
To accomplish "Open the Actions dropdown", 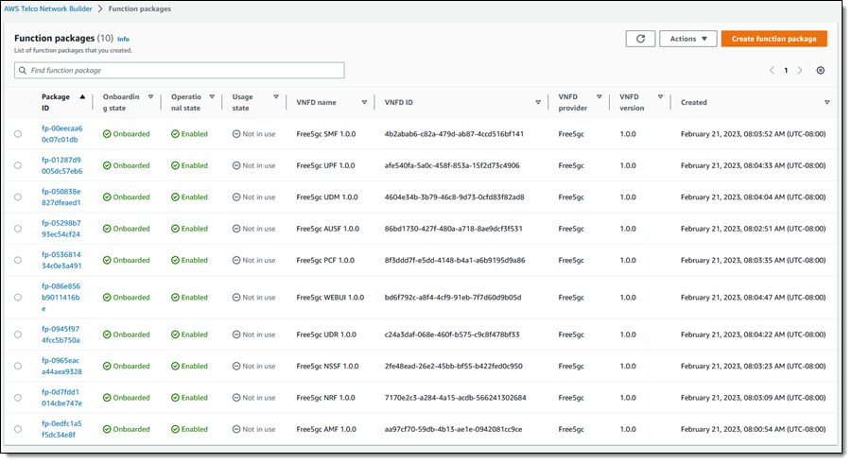I will (687, 39).
